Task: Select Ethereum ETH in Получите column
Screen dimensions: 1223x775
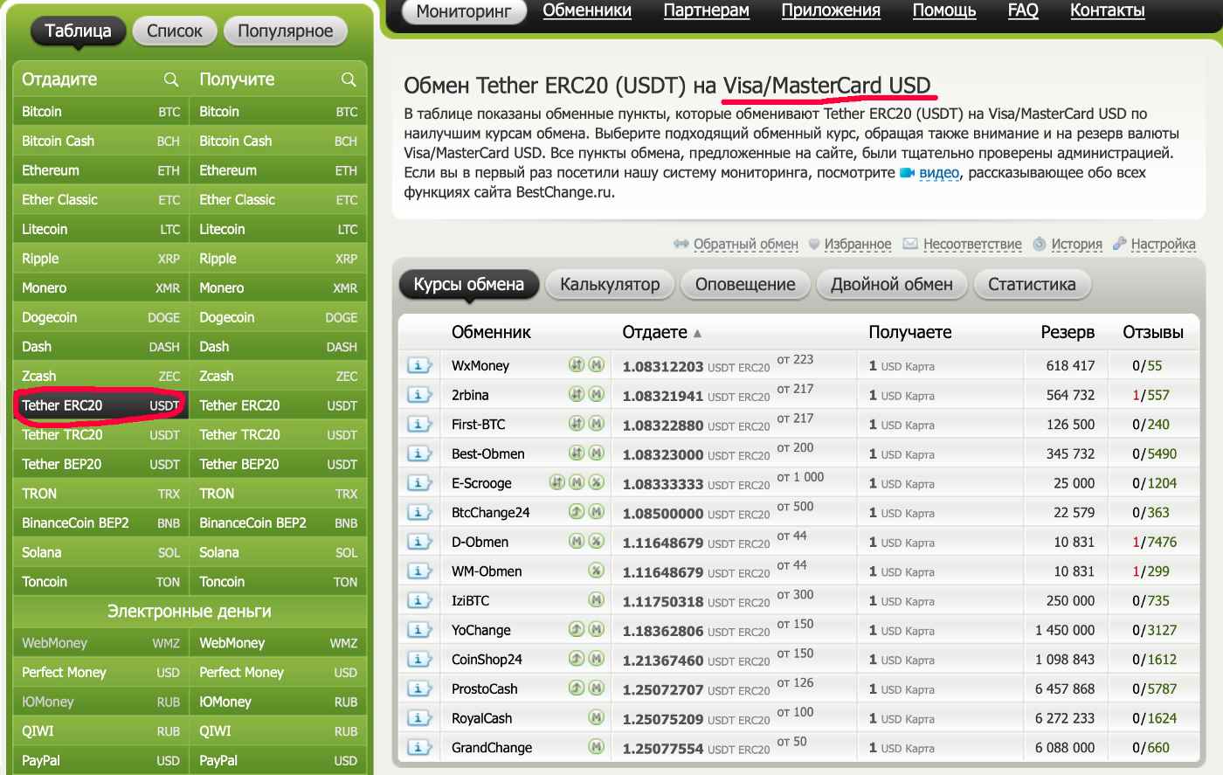Action: (278, 170)
